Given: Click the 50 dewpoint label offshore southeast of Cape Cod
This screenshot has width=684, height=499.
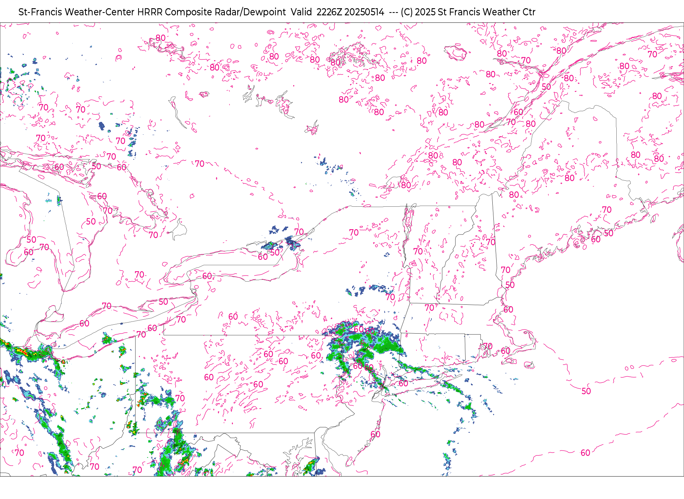Looking at the screenshot, I should 586,391.
